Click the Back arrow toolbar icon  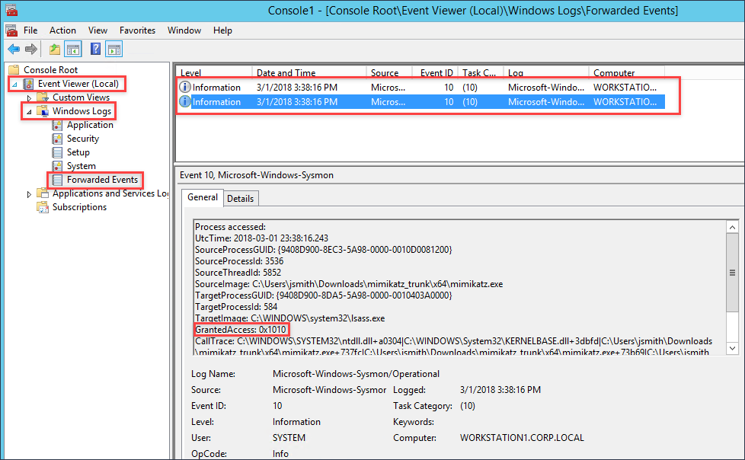(x=14, y=49)
